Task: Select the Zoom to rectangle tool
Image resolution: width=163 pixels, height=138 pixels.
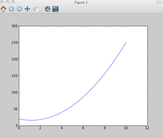Action: pos(36,9)
